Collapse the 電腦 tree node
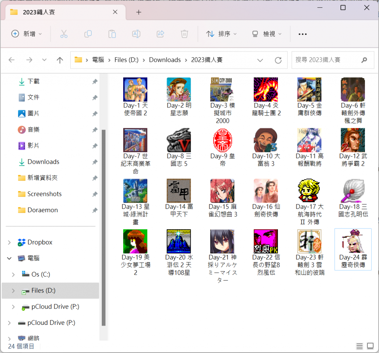Screen dimensions: 379x353 coord(9,259)
